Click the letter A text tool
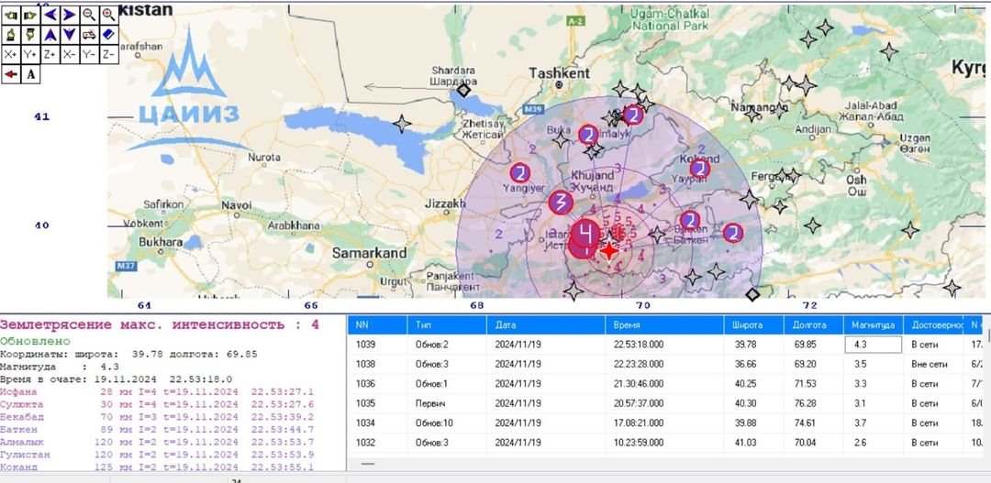Image resolution: width=991 pixels, height=483 pixels. click(x=30, y=74)
